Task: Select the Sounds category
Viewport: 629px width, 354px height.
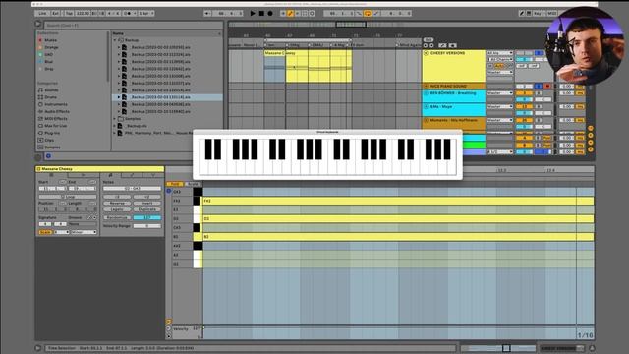Action: point(51,89)
